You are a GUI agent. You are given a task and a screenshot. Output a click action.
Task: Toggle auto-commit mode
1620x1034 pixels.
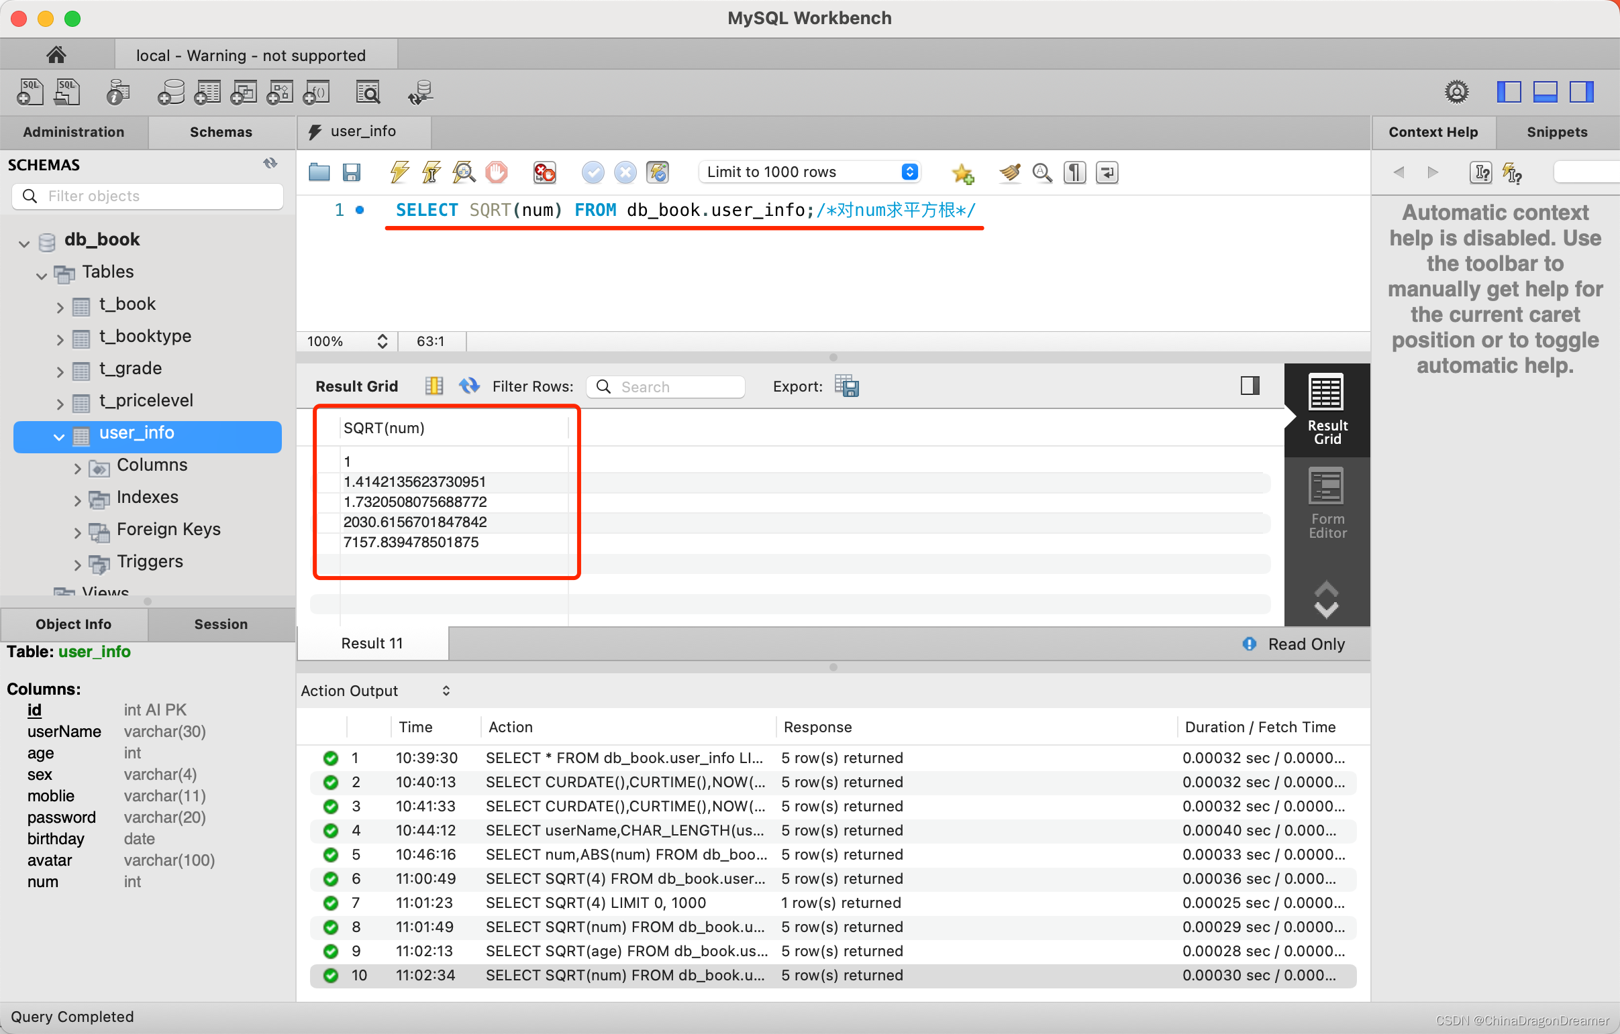tap(657, 172)
